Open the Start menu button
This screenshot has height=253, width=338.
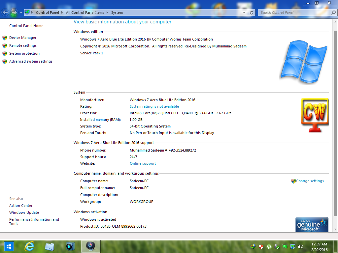[x=9, y=246]
